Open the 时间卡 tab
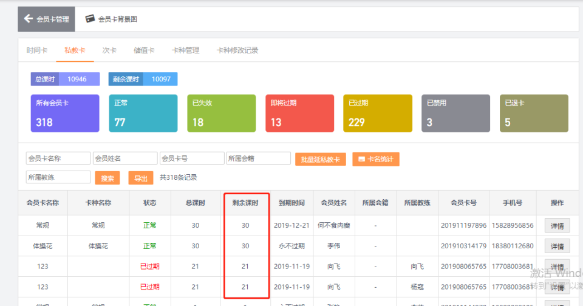The width and height of the screenshot is (583, 306). 37,50
